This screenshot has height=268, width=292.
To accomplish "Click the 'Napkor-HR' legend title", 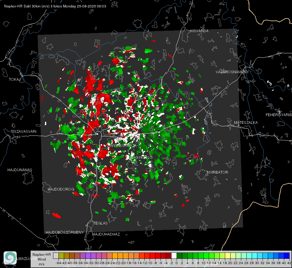I will (x=41, y=255).
